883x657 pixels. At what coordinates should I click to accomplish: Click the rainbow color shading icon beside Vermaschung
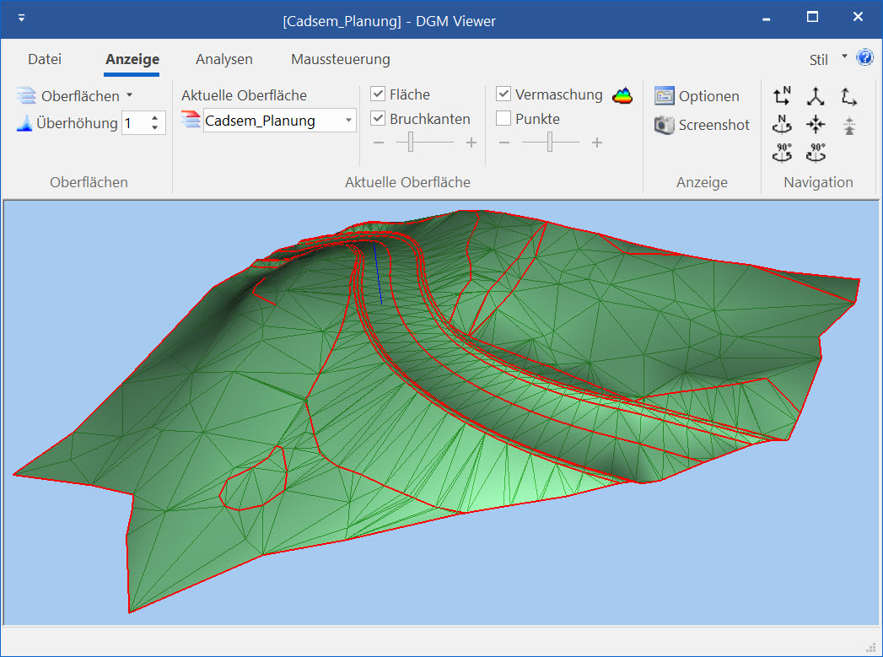tap(622, 94)
